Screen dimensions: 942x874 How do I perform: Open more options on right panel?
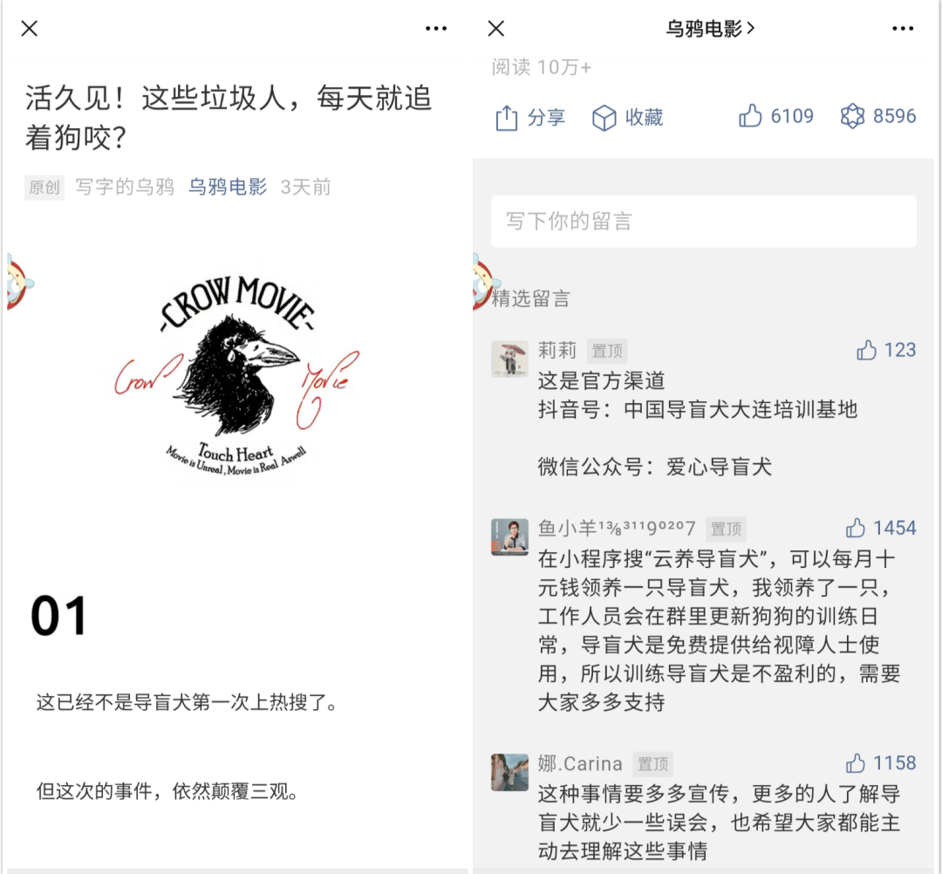[903, 28]
